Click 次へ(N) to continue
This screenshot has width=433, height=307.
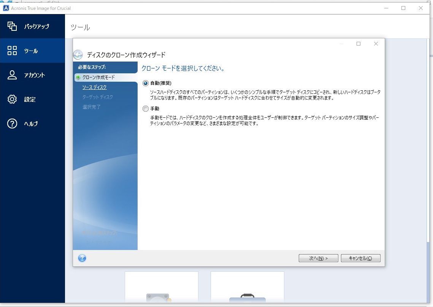tap(319, 258)
